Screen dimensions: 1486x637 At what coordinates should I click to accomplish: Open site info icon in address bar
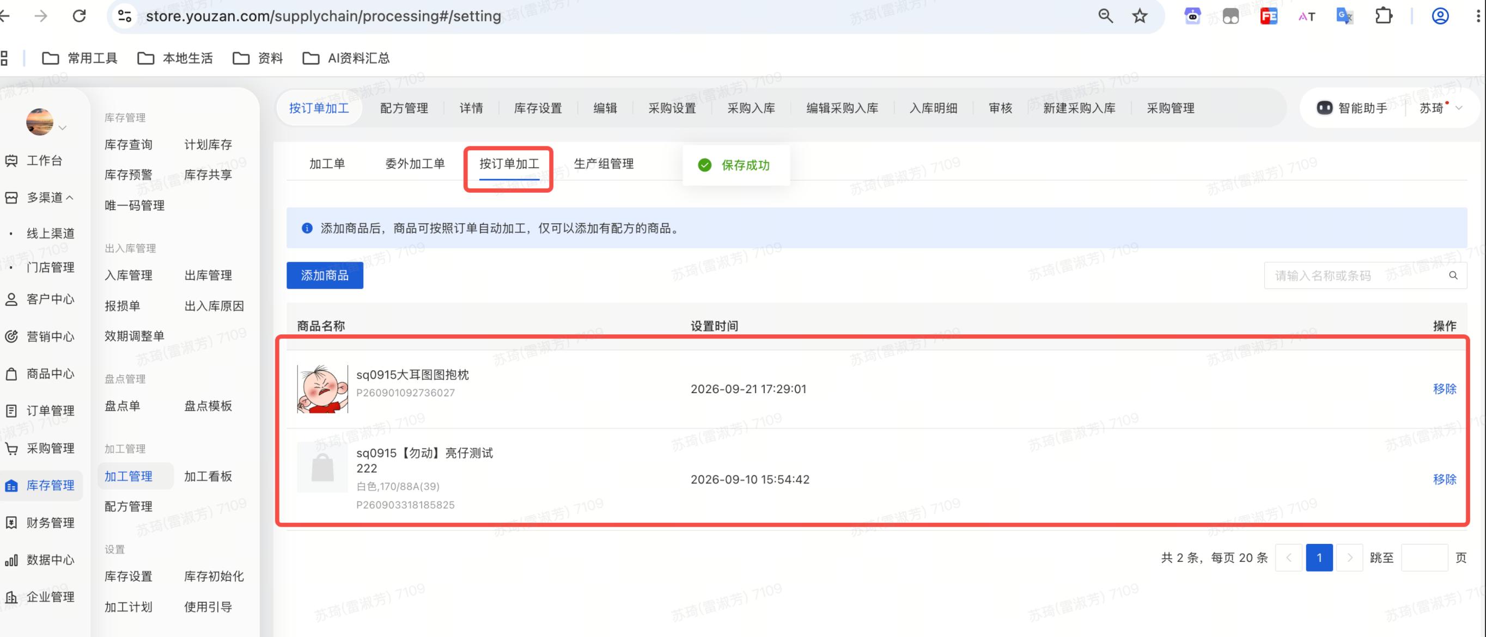[125, 16]
